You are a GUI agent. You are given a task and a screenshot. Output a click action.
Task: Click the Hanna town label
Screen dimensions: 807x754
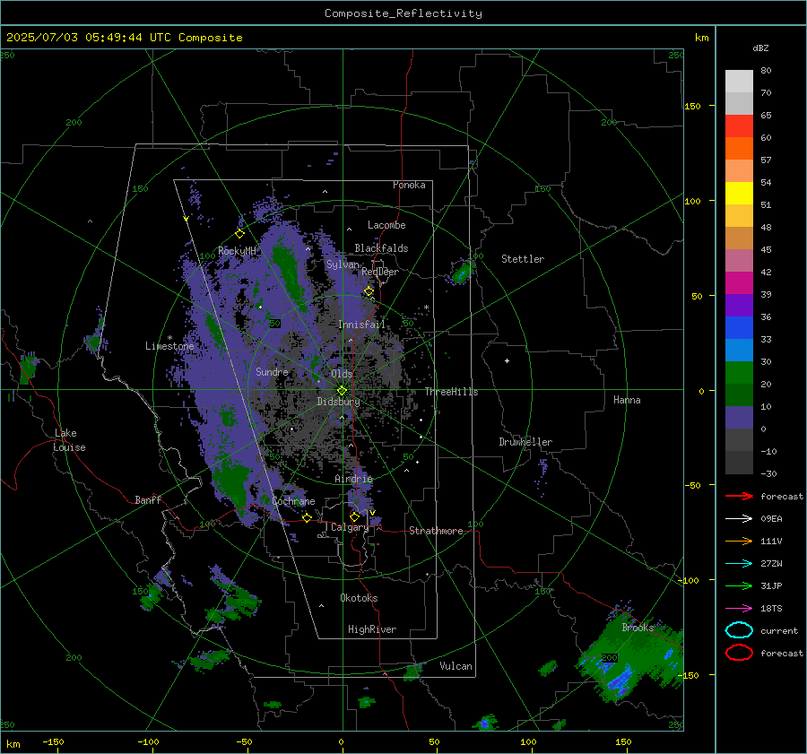coord(627,400)
